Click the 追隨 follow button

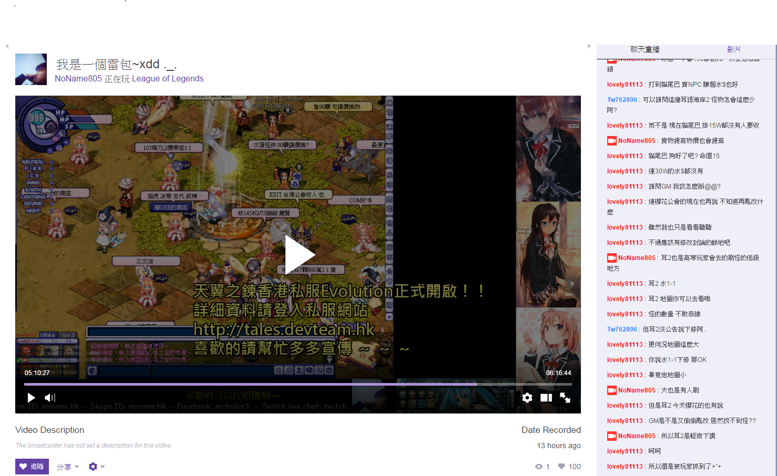[32, 467]
